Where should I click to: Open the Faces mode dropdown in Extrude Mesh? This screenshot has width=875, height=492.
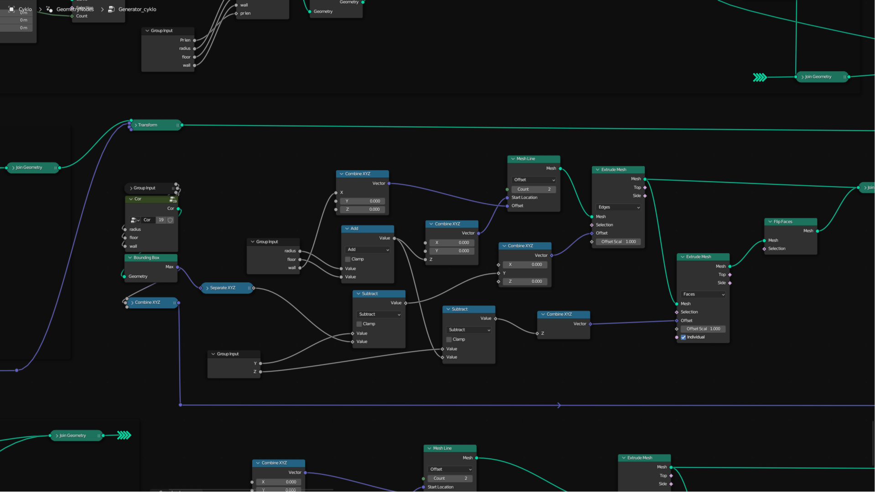703,294
